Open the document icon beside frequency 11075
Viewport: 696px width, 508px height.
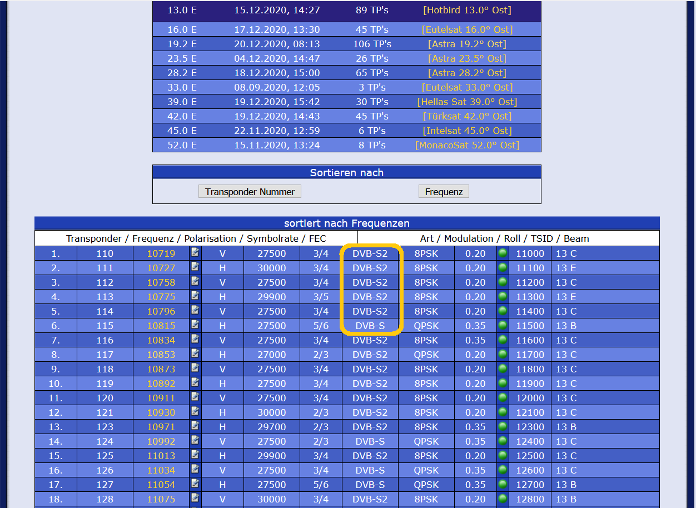click(x=195, y=498)
